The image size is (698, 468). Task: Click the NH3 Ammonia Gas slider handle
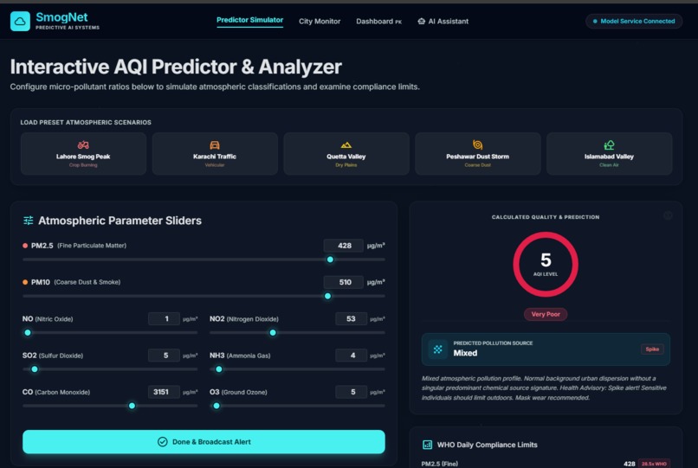pyautogui.click(x=218, y=369)
